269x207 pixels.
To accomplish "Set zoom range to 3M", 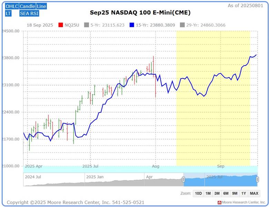I will tap(217, 194).
